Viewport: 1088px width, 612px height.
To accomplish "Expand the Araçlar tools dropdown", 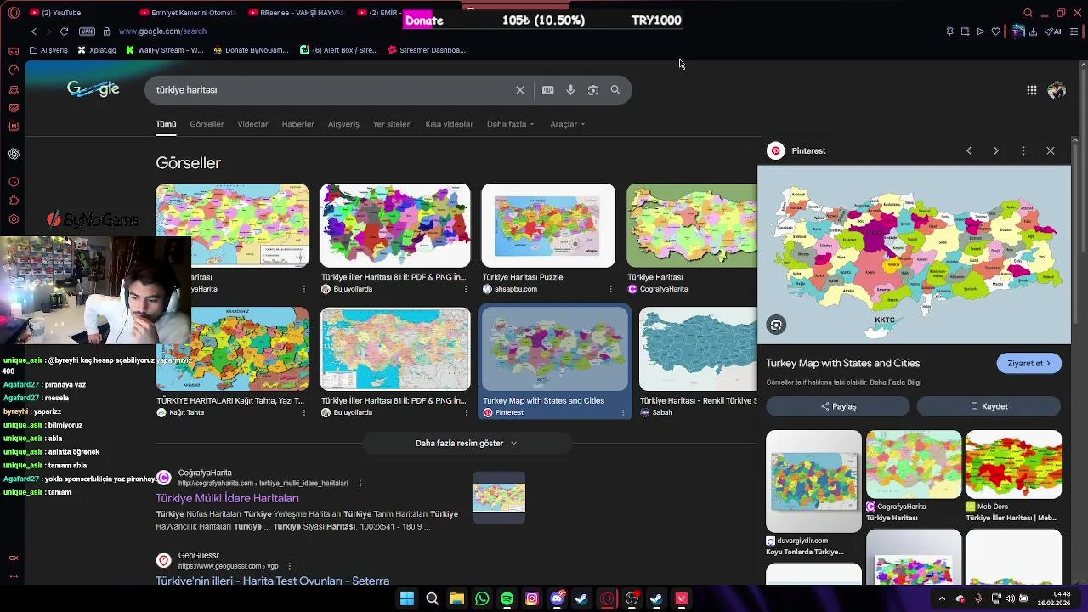I will coord(567,124).
